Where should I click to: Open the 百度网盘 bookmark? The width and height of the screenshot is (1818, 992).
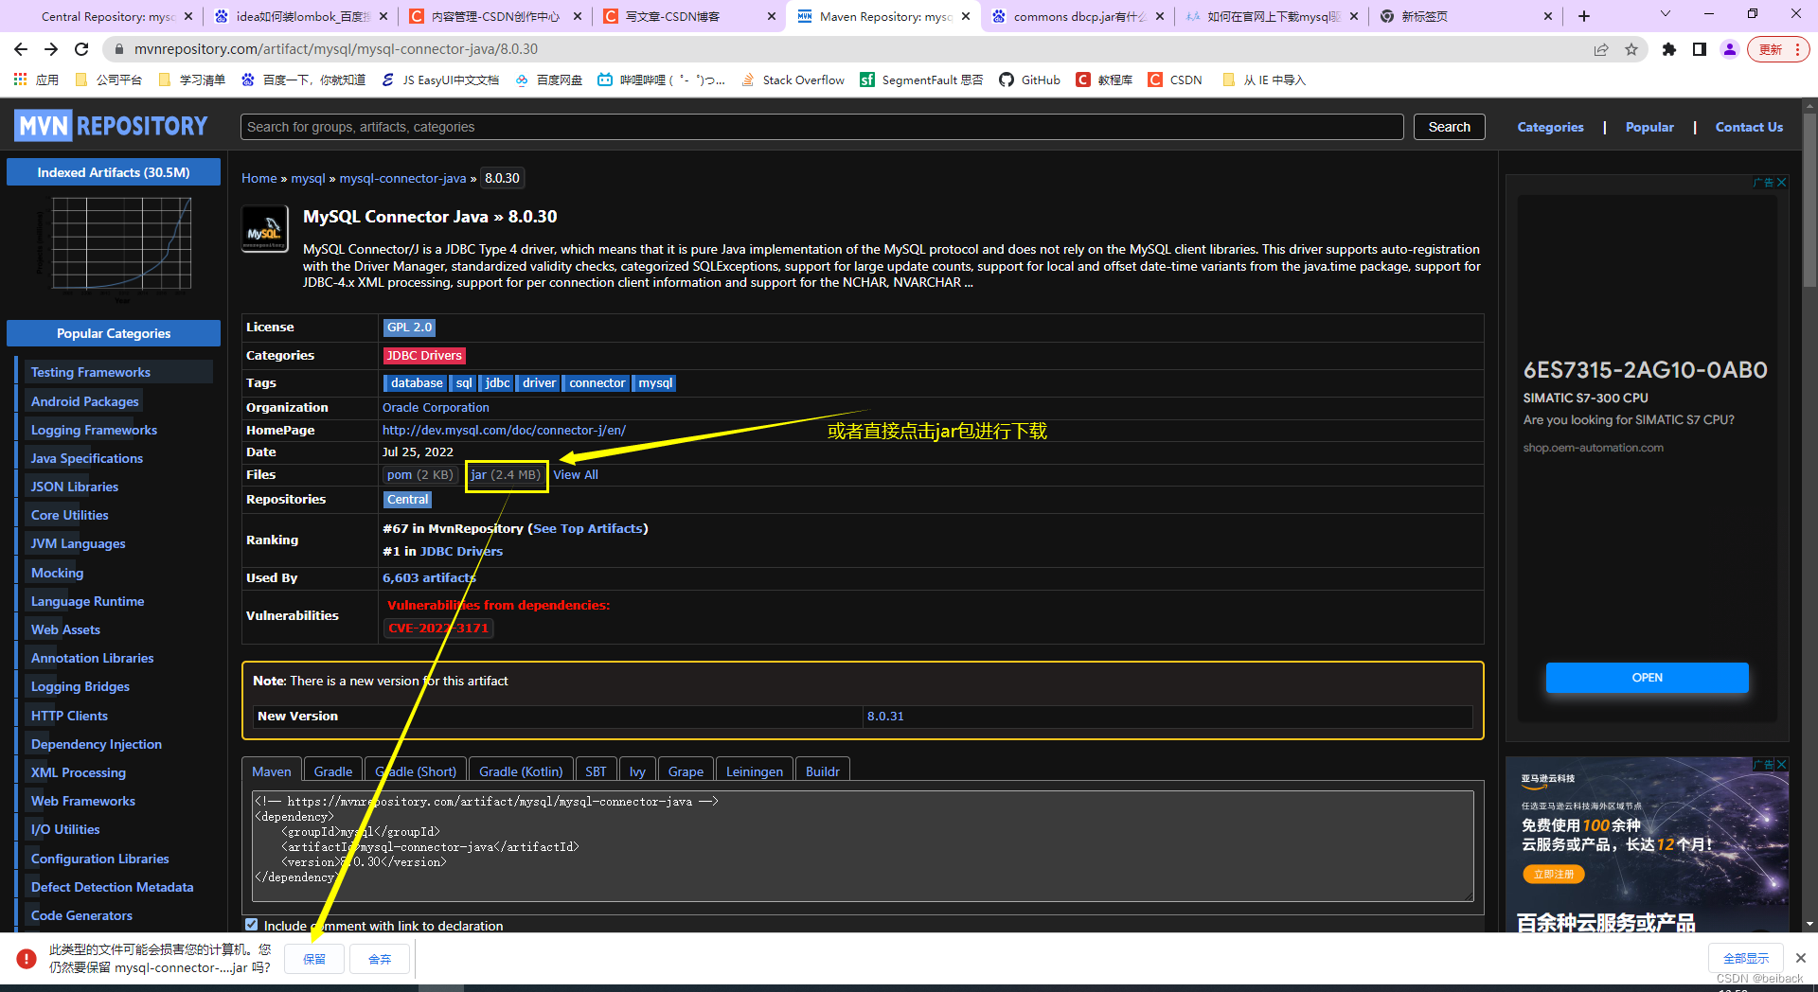click(548, 80)
